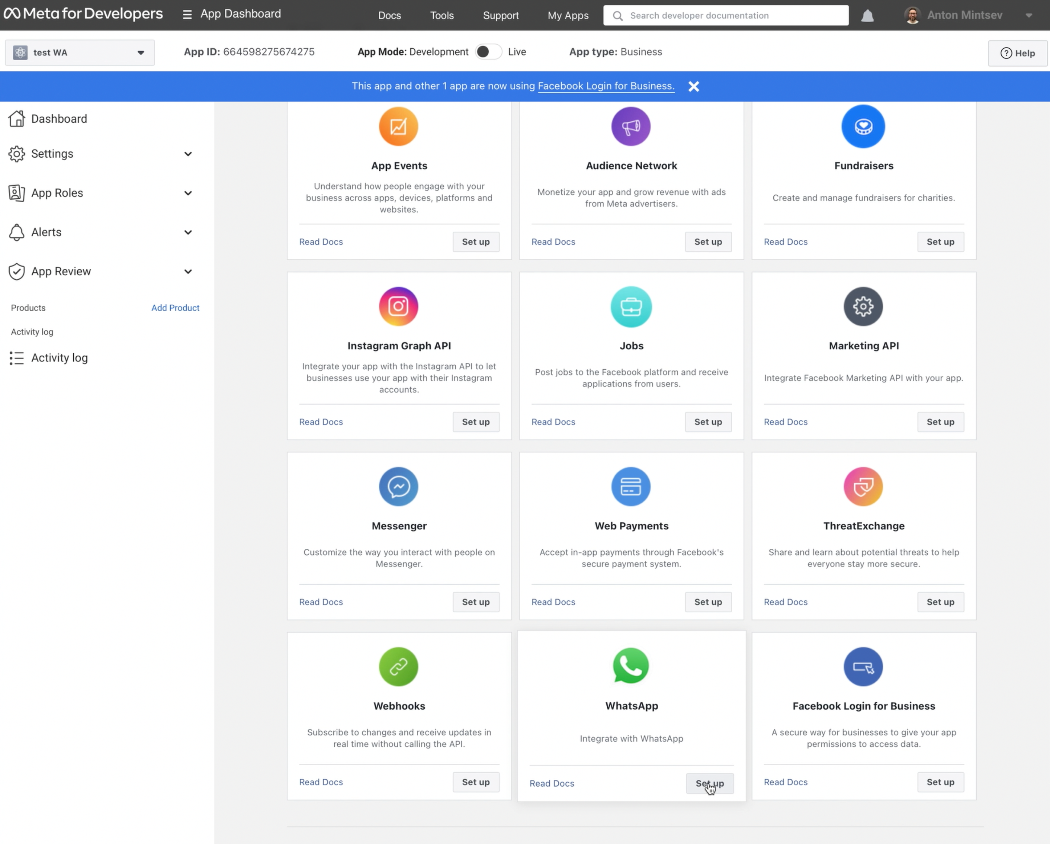Screen dimensions: 1050x844
Task: Dismiss the blue banner with X
Action: [x=693, y=86]
